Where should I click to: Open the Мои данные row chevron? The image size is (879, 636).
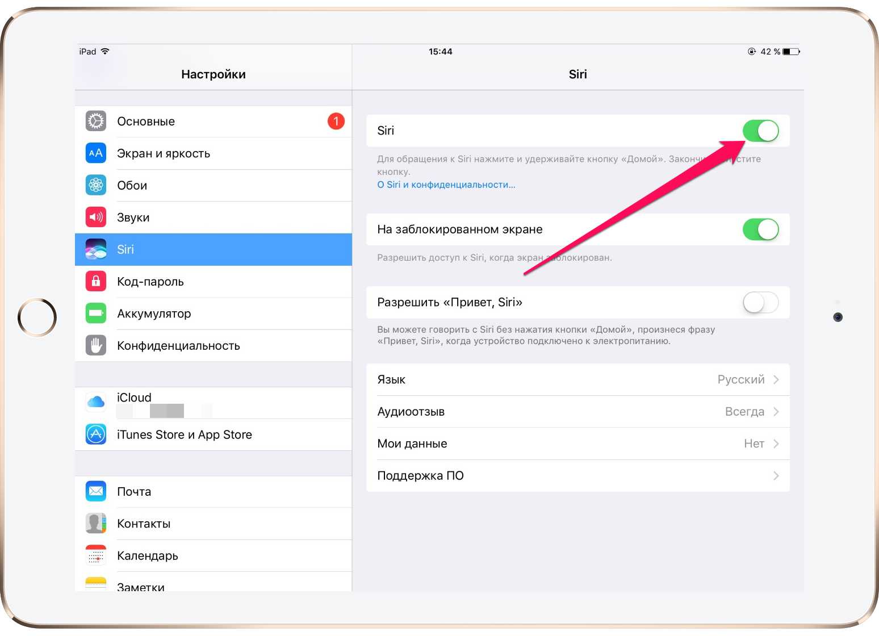tap(776, 443)
